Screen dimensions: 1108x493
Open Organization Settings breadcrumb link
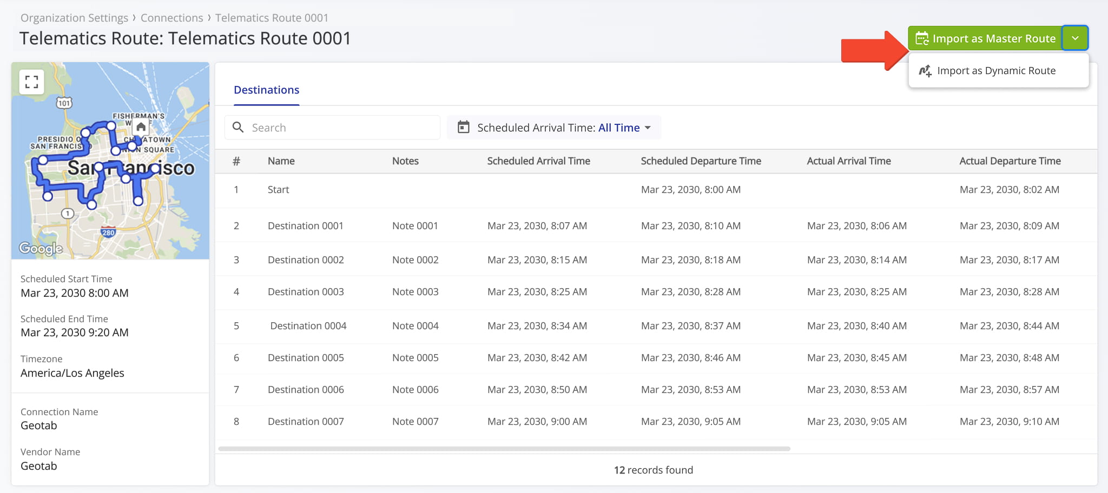point(74,18)
